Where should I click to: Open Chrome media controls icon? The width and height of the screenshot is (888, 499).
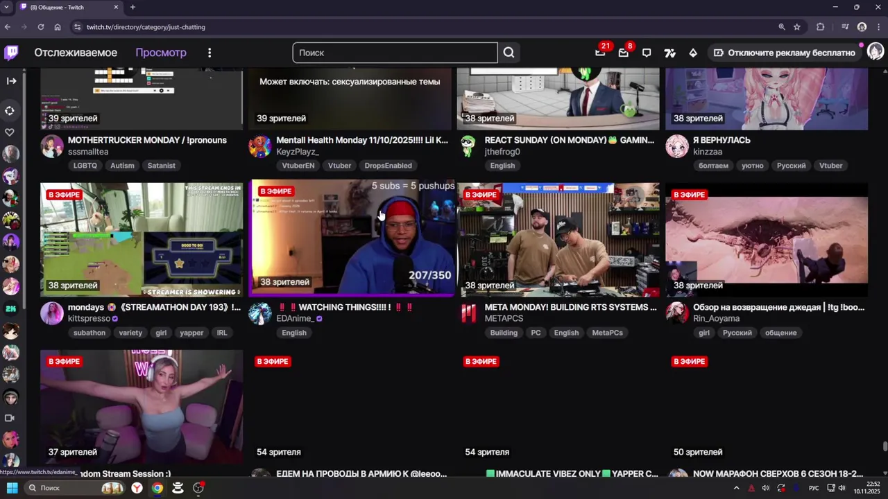(845, 27)
